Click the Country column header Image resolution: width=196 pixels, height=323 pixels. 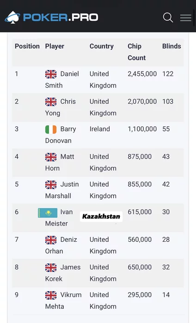(x=102, y=46)
